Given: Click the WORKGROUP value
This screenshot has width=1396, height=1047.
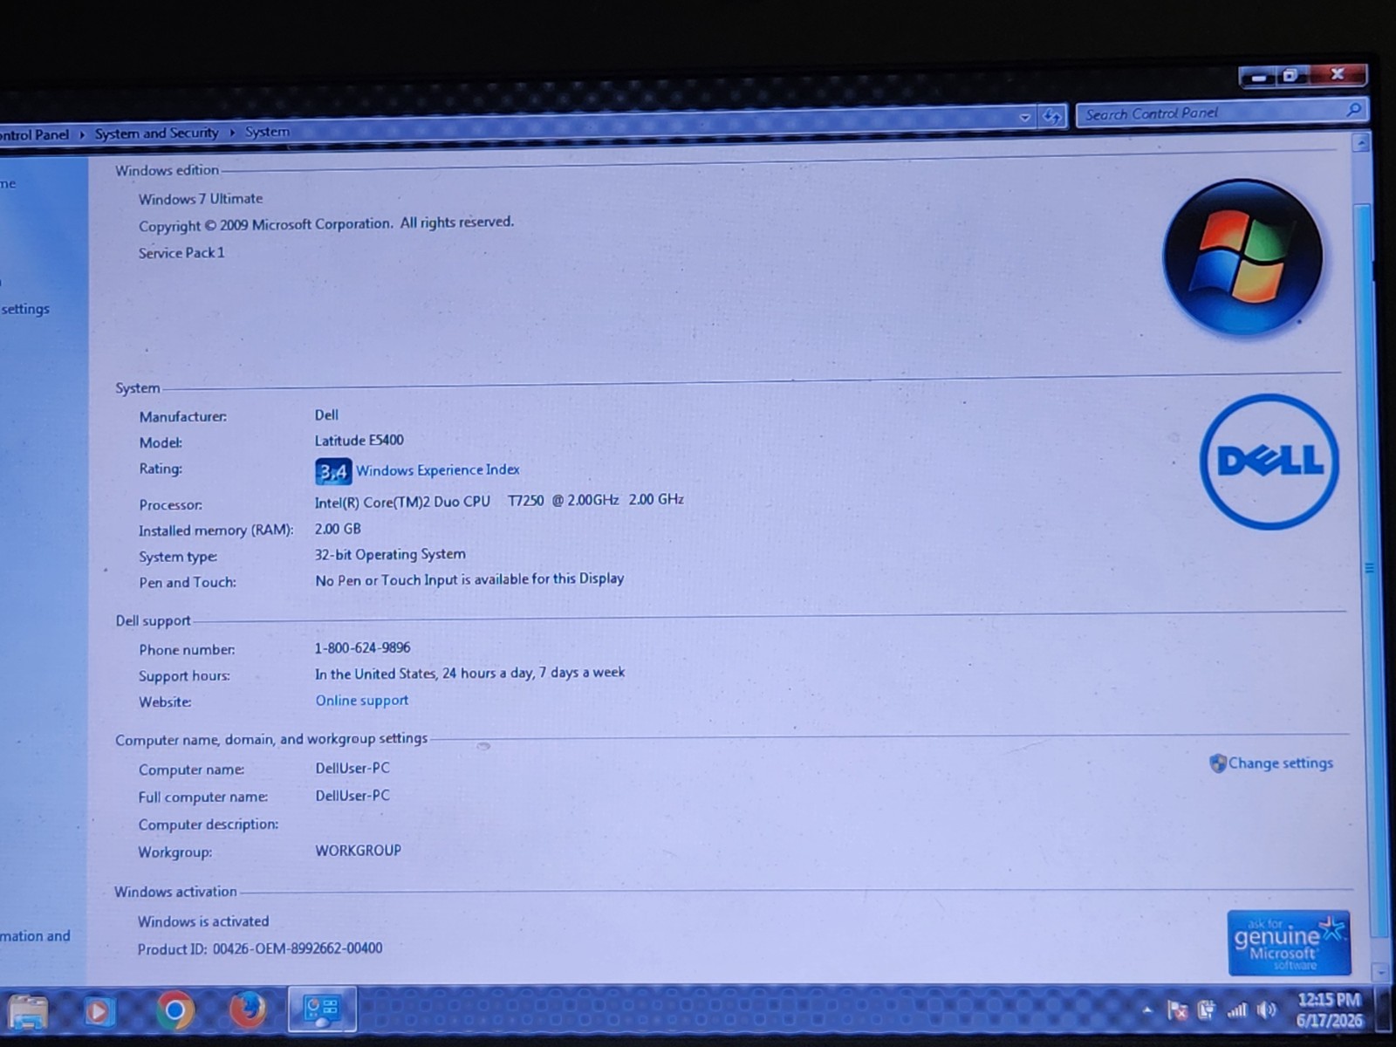Looking at the screenshot, I should click(x=358, y=851).
